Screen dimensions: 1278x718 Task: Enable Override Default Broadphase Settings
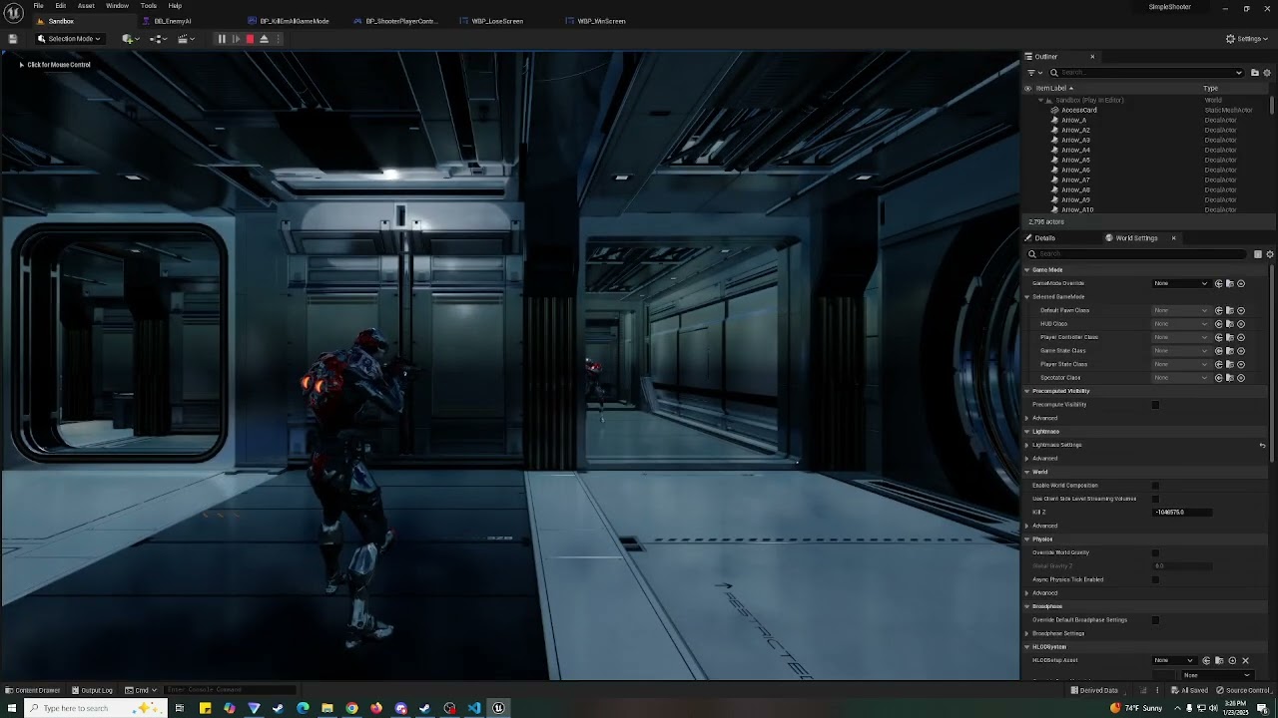click(x=1155, y=620)
